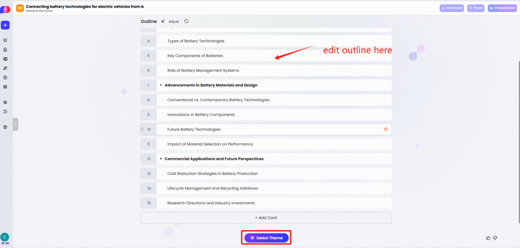This screenshot has height=248, width=520.
Task: Click Future Battery Technologies card text
Action: 194,129
